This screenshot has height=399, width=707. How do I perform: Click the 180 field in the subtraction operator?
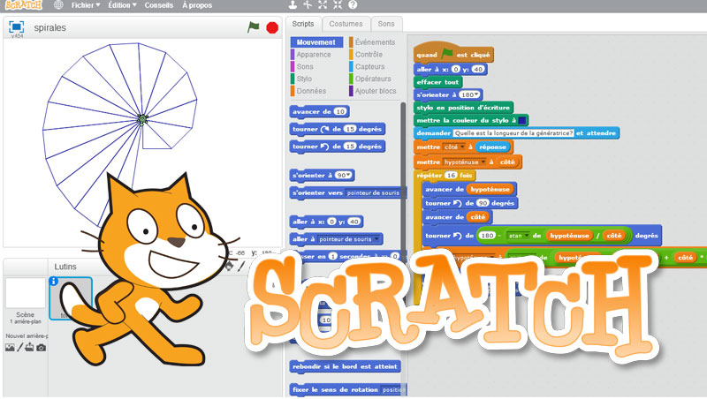(488, 236)
